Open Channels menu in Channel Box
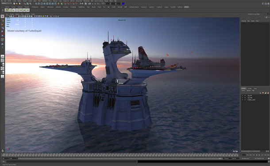The width and height of the screenshot is (270, 166). click(243, 21)
